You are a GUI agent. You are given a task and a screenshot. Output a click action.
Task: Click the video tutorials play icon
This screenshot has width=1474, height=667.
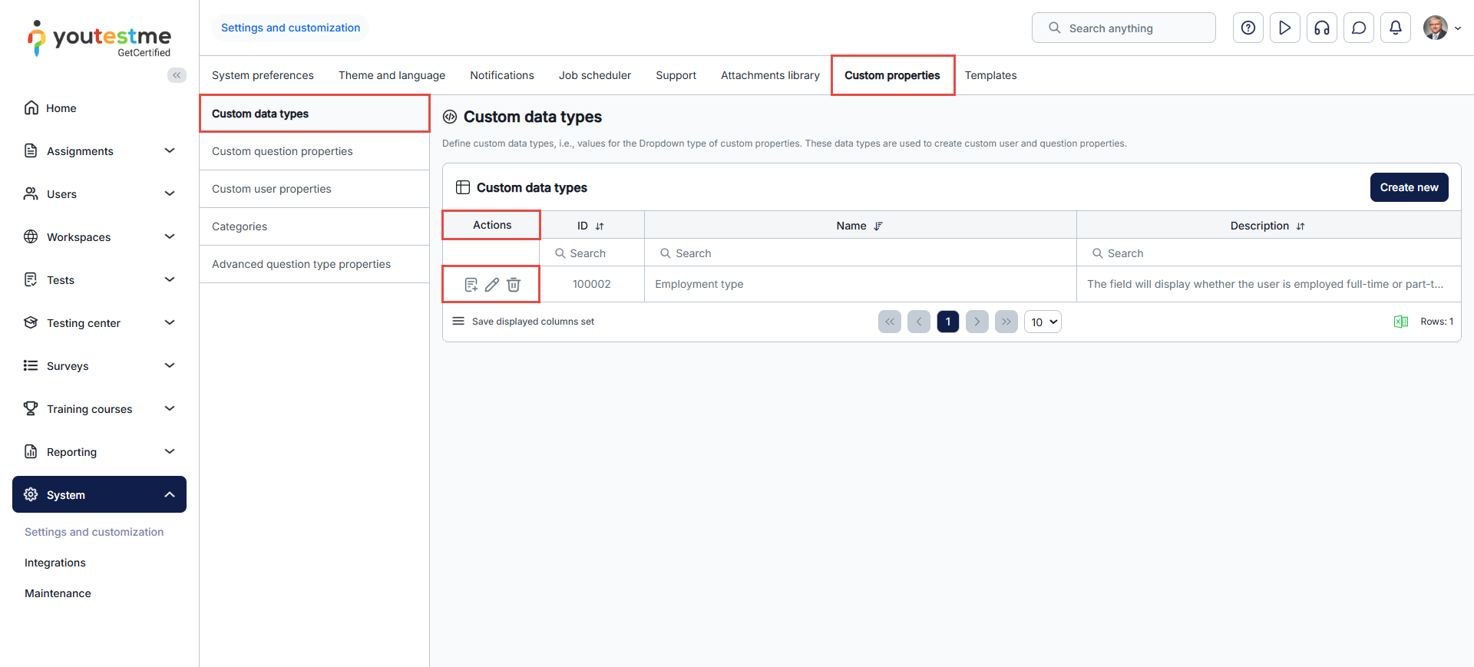(x=1284, y=28)
